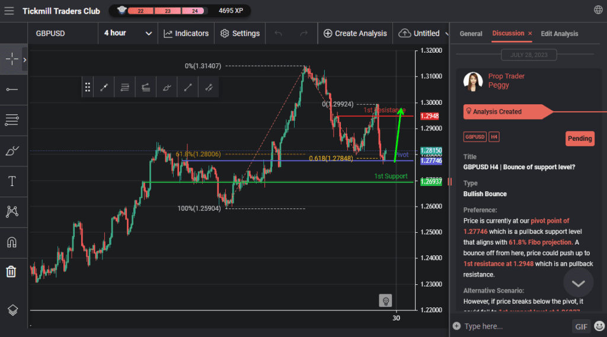Click the date label 30 on time axis

click(396, 318)
